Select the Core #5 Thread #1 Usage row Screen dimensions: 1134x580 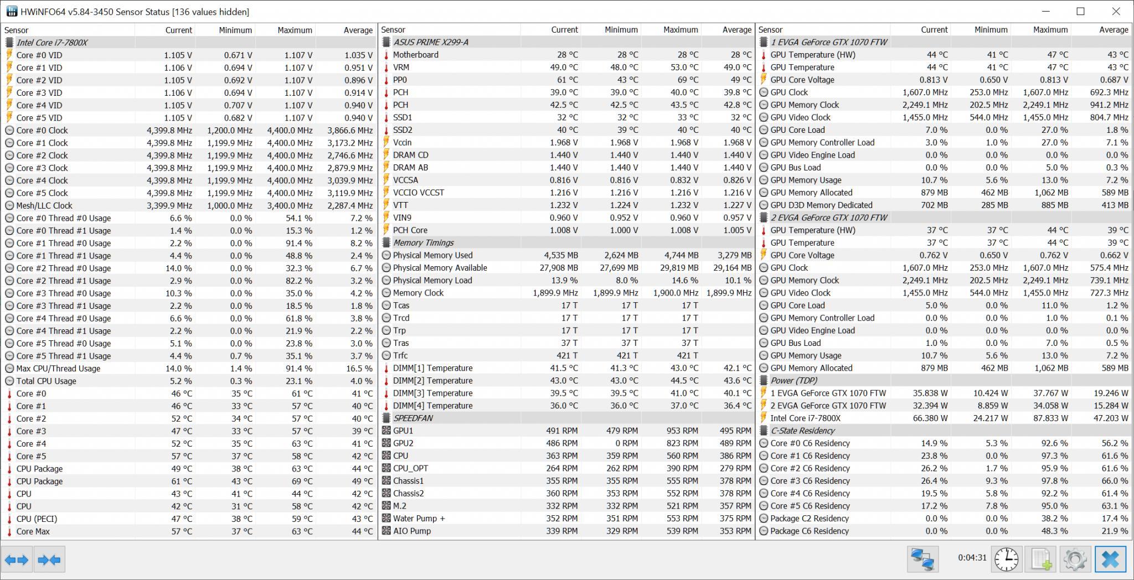[x=189, y=356]
